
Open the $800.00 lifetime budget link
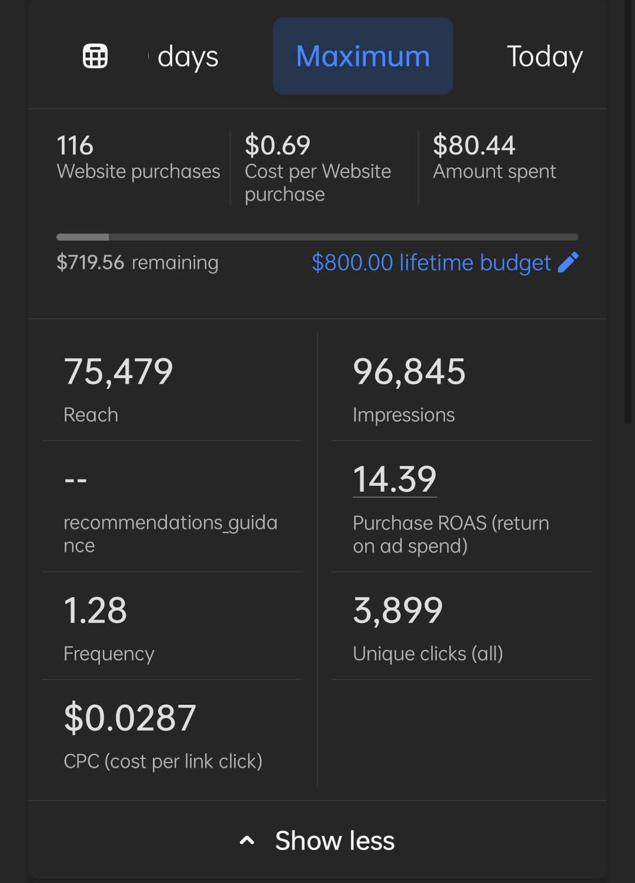pos(431,262)
